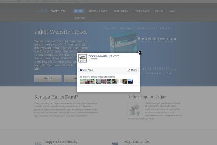Click the first friend avatar in popup

82,81
